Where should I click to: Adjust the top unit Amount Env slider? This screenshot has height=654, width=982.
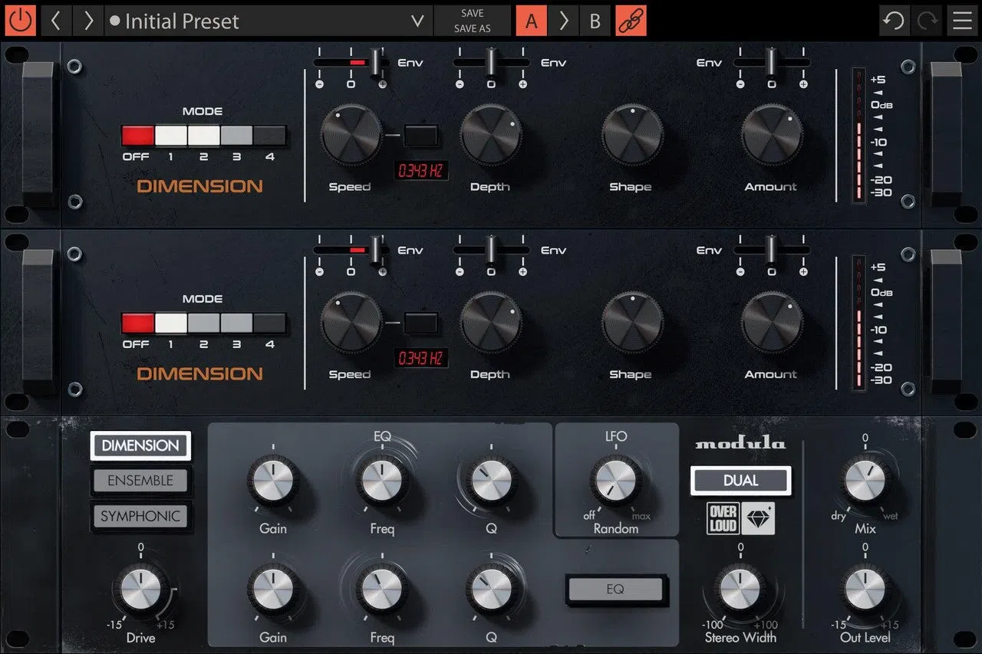[772, 62]
